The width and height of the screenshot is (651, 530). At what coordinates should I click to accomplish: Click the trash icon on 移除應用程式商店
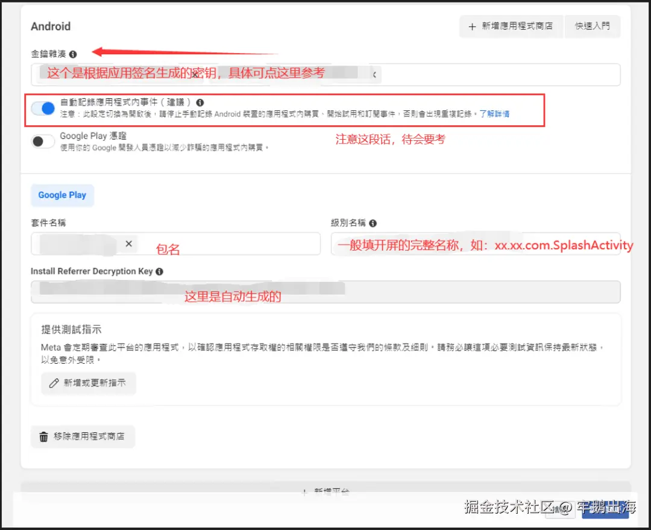44,437
